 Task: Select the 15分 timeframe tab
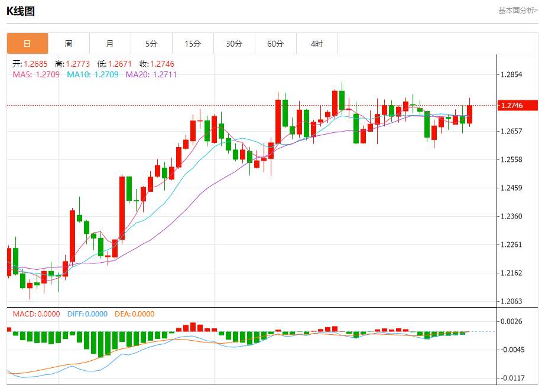(x=193, y=44)
